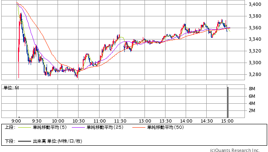Click the 14:00 time axis label

click(x=186, y=121)
